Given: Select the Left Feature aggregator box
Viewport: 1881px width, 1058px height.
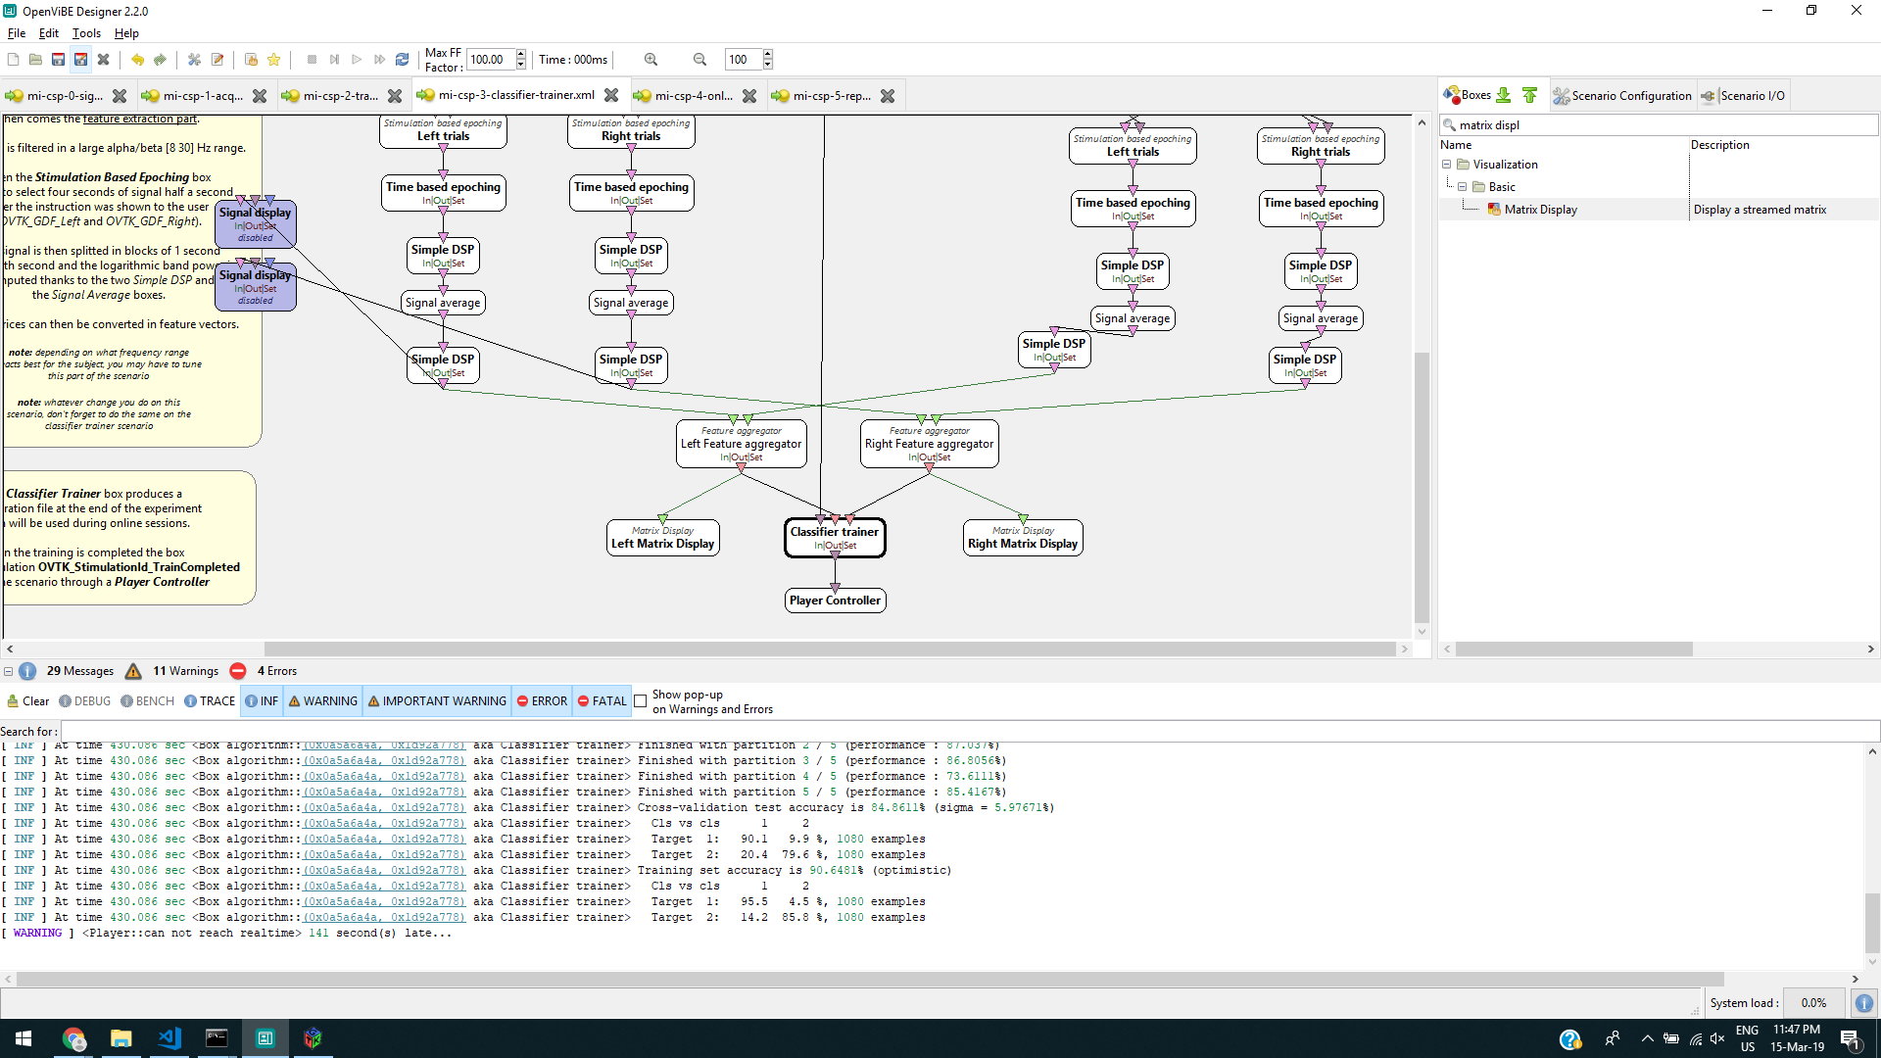Looking at the screenshot, I should [741, 444].
